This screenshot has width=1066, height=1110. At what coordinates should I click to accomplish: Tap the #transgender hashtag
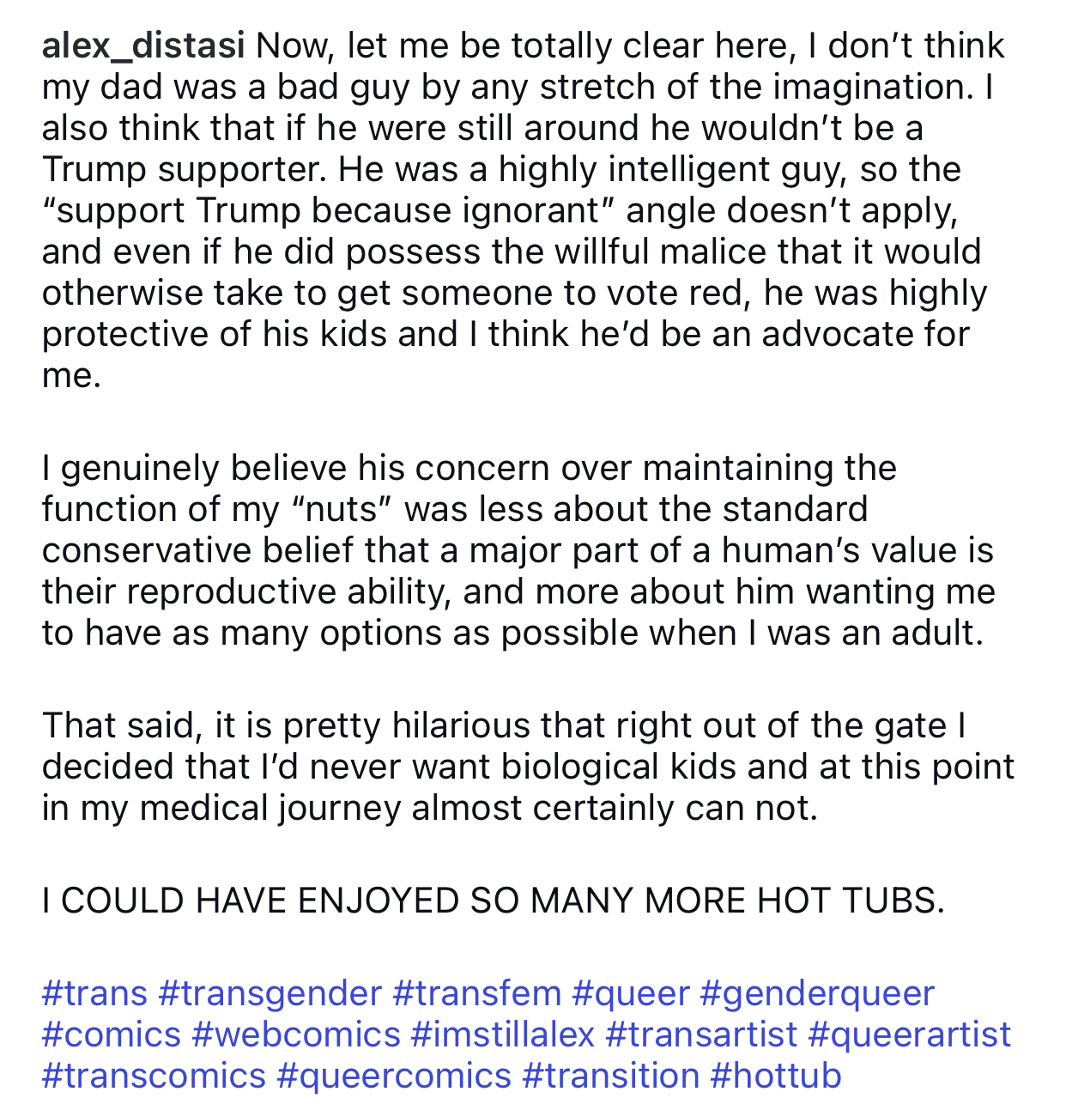[270, 993]
